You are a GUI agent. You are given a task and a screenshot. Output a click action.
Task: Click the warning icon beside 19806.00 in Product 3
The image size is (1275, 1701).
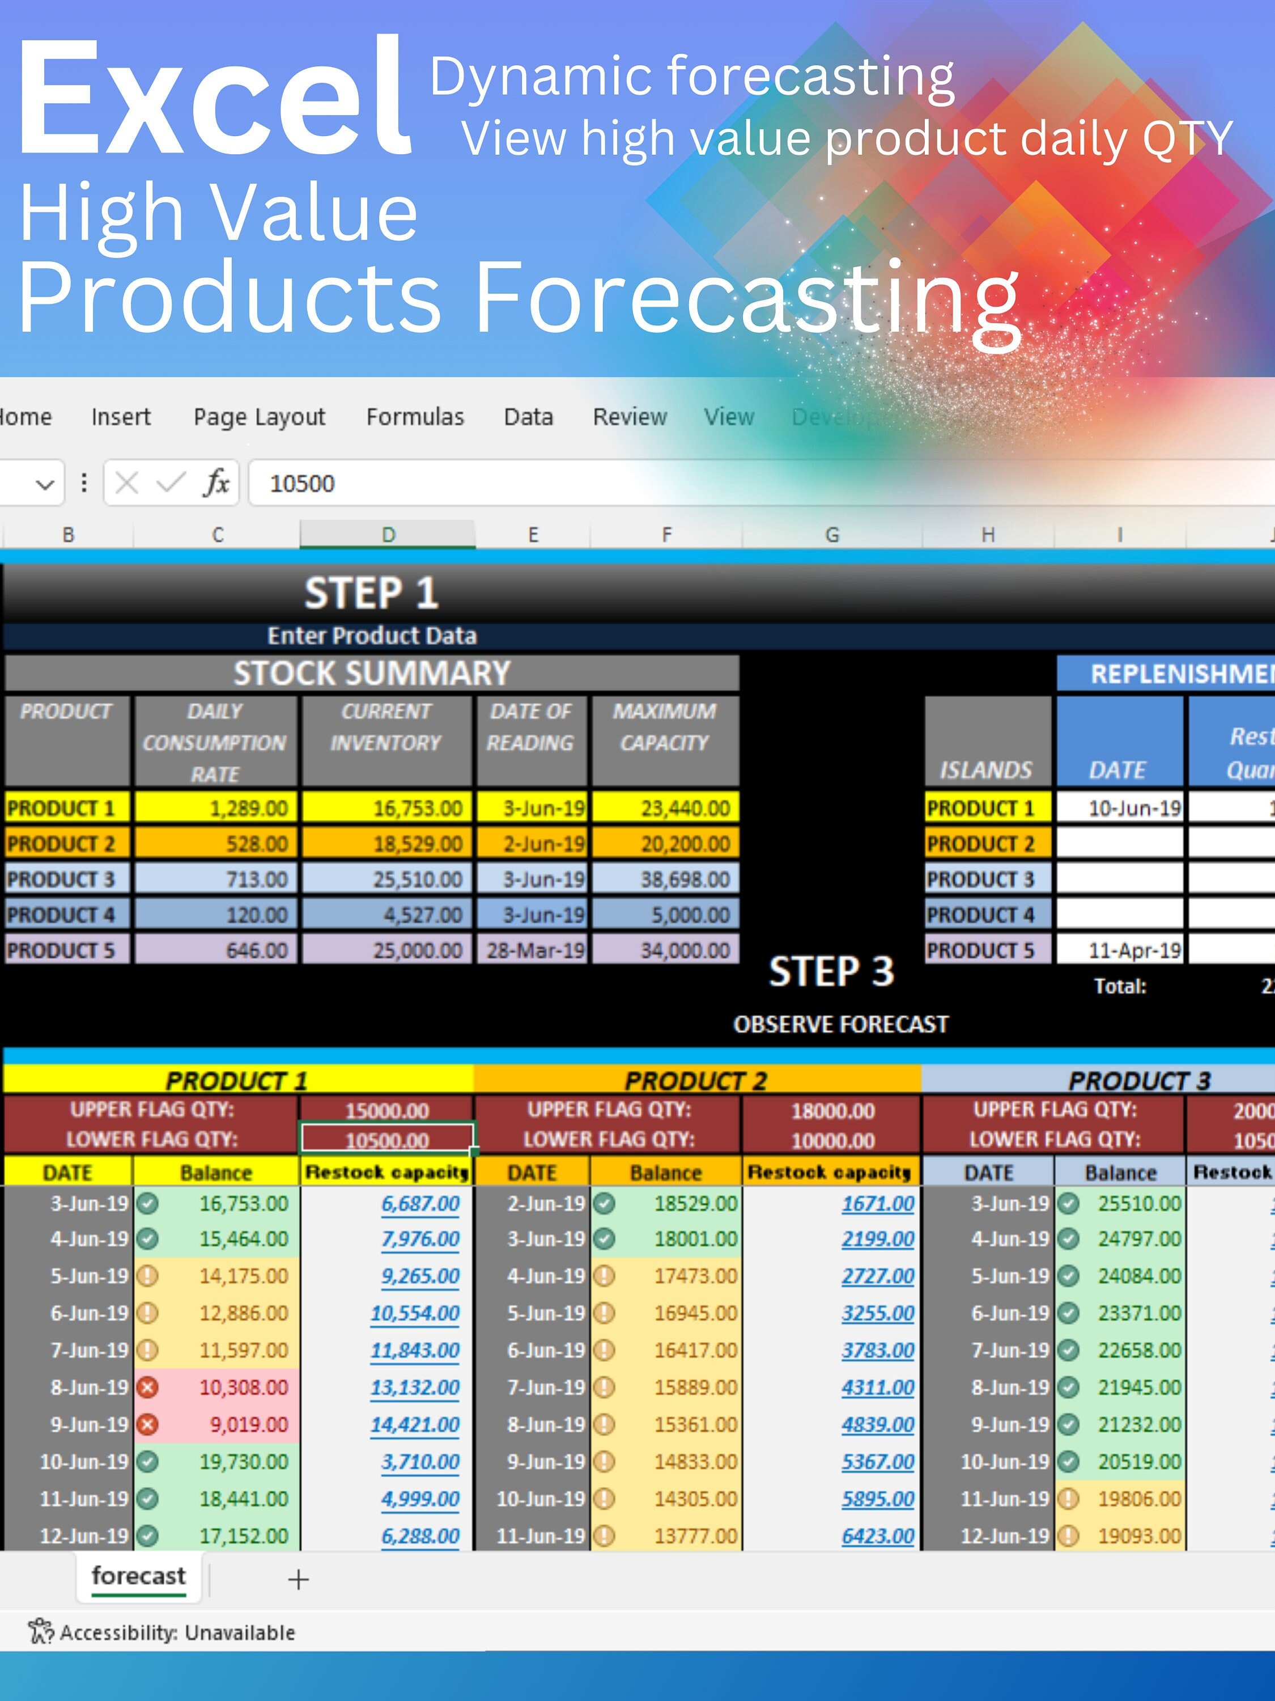pos(1068,1498)
